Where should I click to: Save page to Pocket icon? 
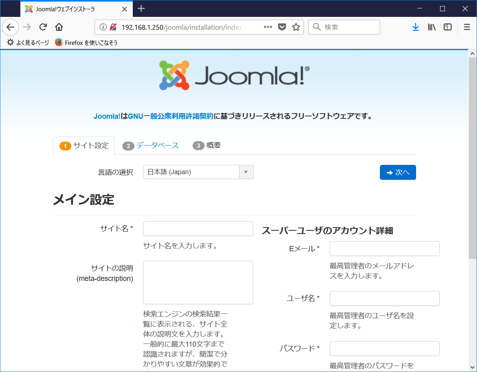[x=282, y=27]
